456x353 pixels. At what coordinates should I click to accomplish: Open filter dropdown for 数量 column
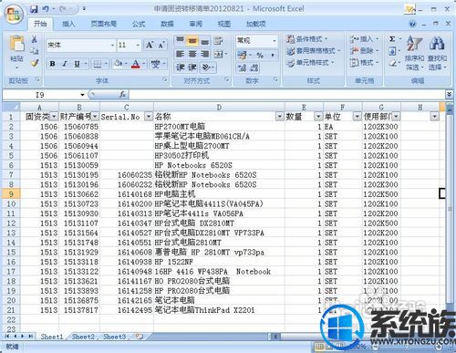[318, 117]
